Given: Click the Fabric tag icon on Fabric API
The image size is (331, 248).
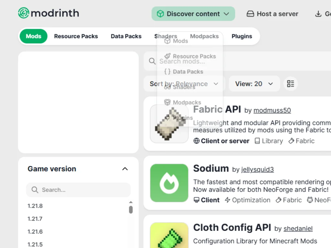Looking at the screenshot, I should (x=291, y=141).
